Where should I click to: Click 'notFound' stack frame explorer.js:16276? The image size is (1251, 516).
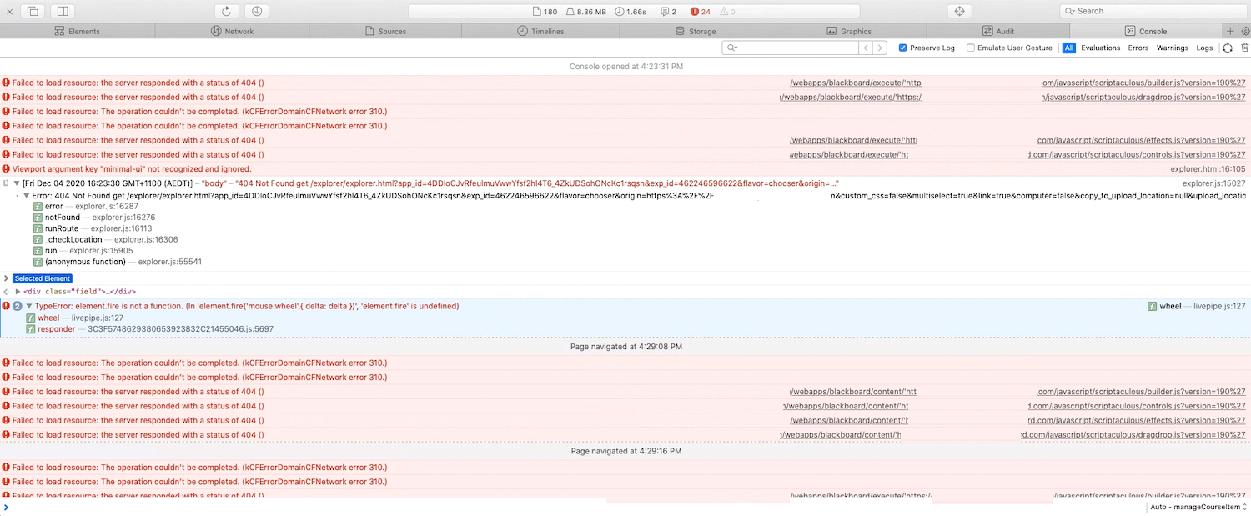point(94,218)
